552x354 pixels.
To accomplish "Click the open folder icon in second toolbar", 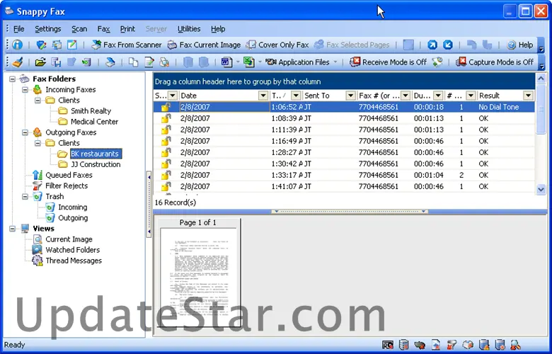I will click(40, 62).
